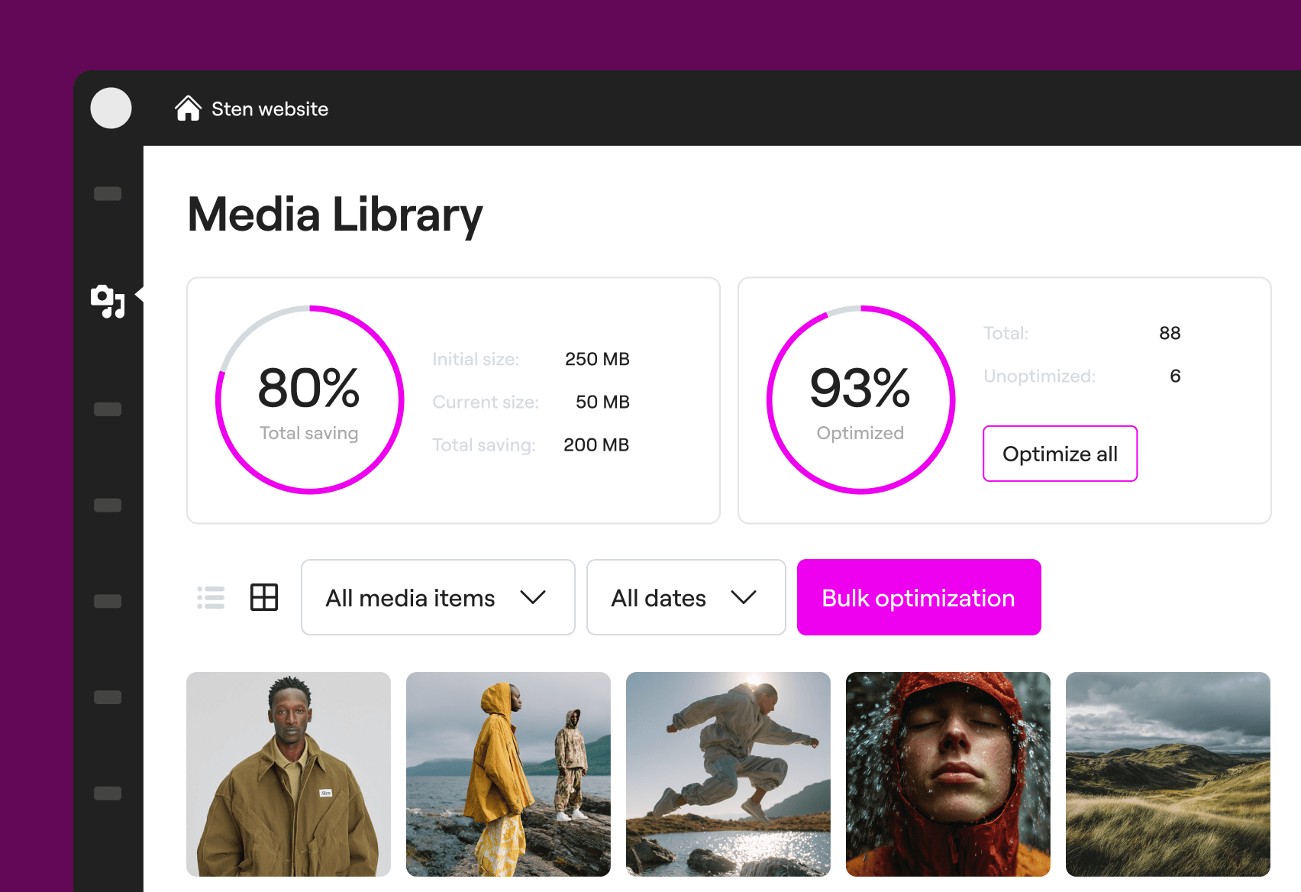Viewport: 1301px width, 892px height.
Task: Open the red hood rain portrait
Action: (x=948, y=774)
